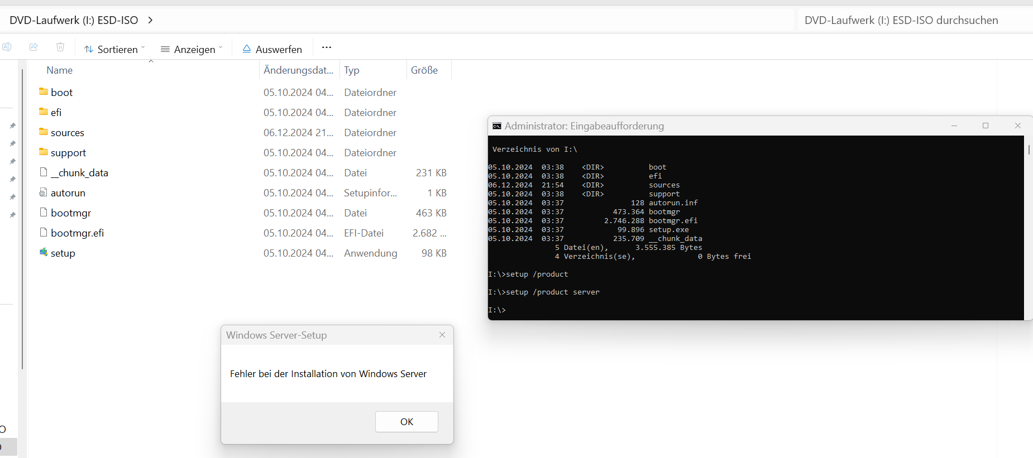Minimize the Eingabeaufforderung window

954,126
